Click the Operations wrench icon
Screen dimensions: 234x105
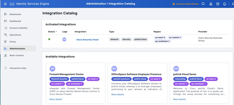[x=6, y=35]
